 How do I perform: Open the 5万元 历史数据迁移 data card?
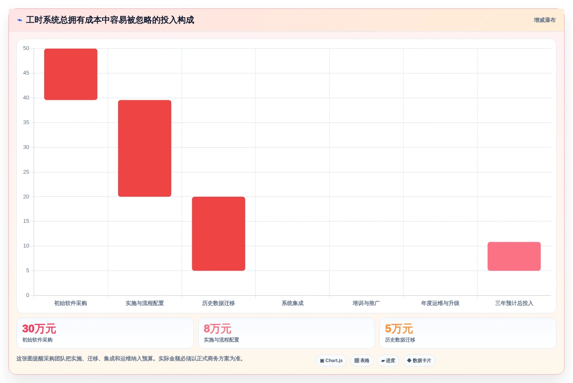(x=468, y=333)
